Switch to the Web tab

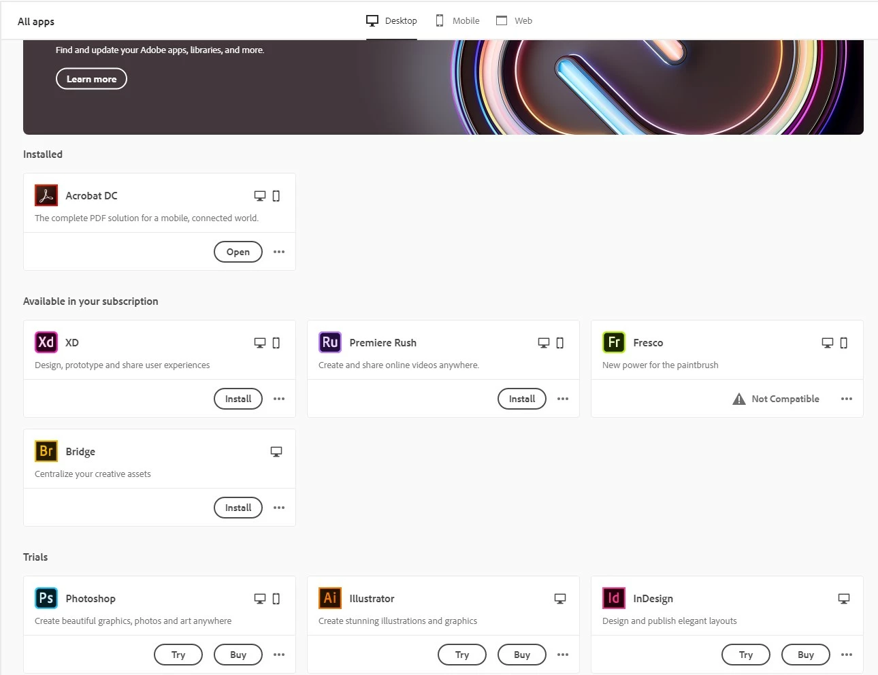(x=514, y=20)
